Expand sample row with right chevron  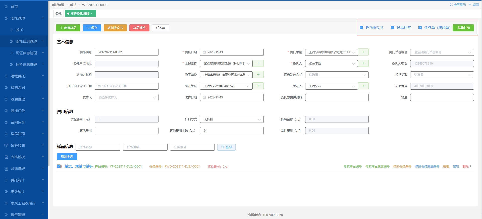click(x=470, y=166)
